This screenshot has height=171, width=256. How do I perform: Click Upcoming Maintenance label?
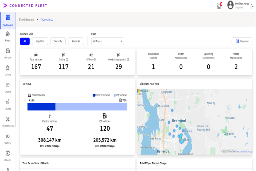(209, 56)
